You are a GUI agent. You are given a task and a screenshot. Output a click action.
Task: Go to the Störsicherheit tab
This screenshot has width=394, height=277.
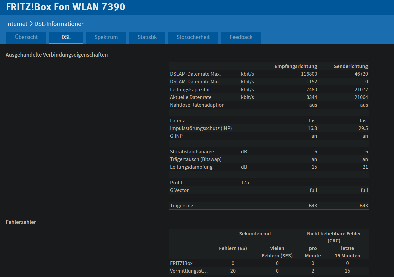click(x=193, y=37)
